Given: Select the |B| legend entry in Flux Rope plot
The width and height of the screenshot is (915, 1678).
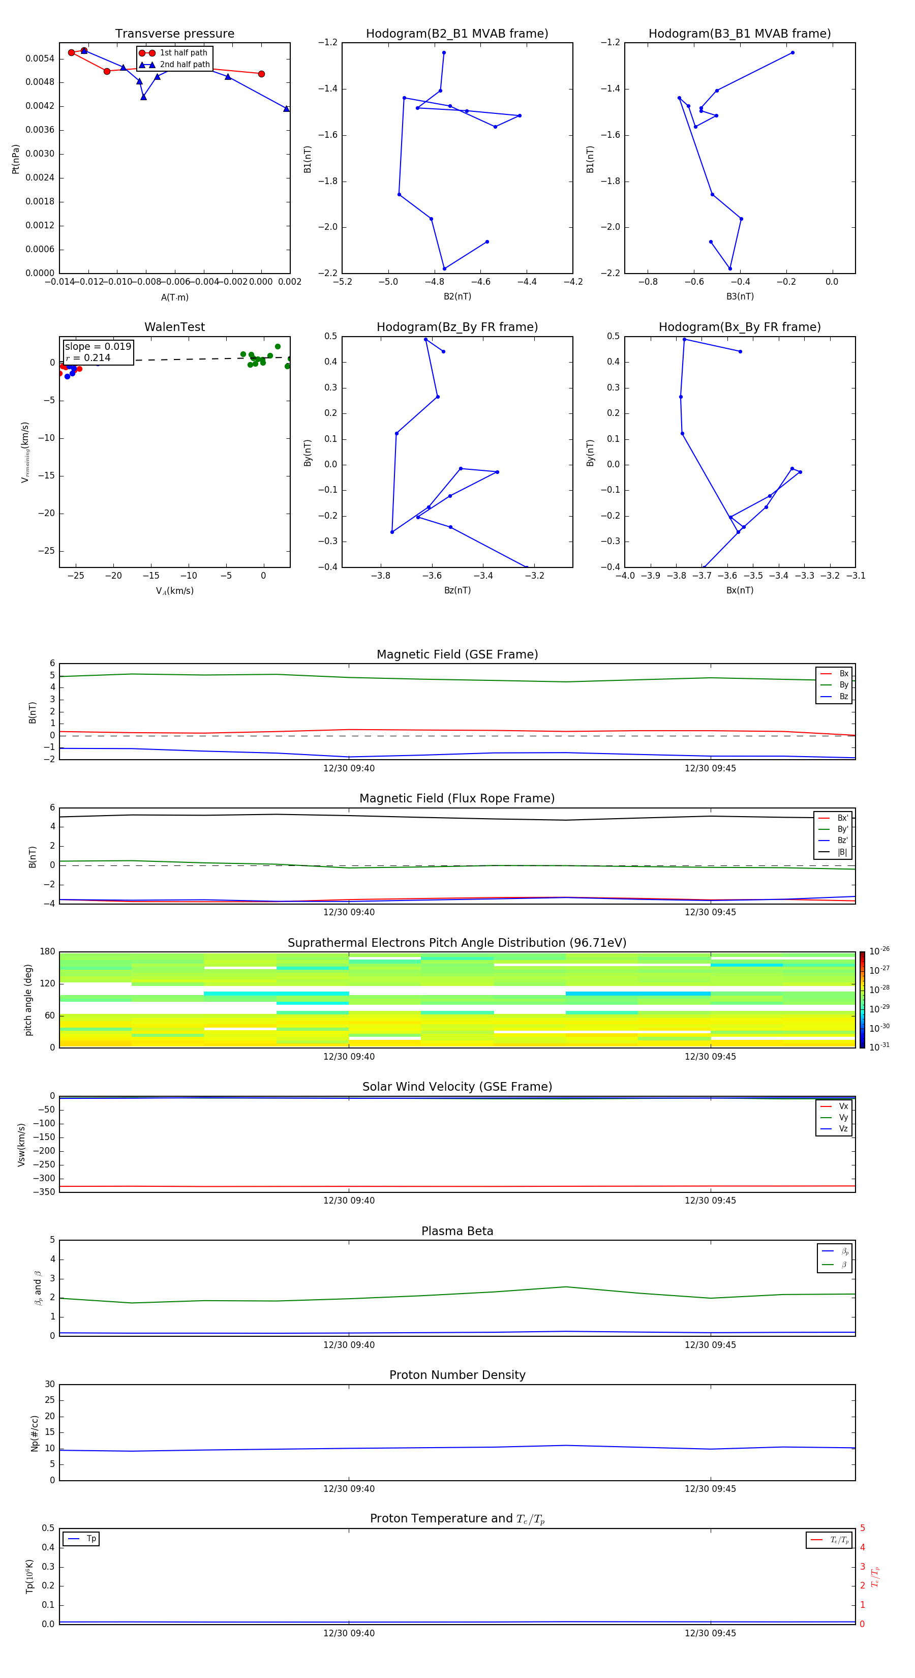Looking at the screenshot, I should click(x=833, y=852).
